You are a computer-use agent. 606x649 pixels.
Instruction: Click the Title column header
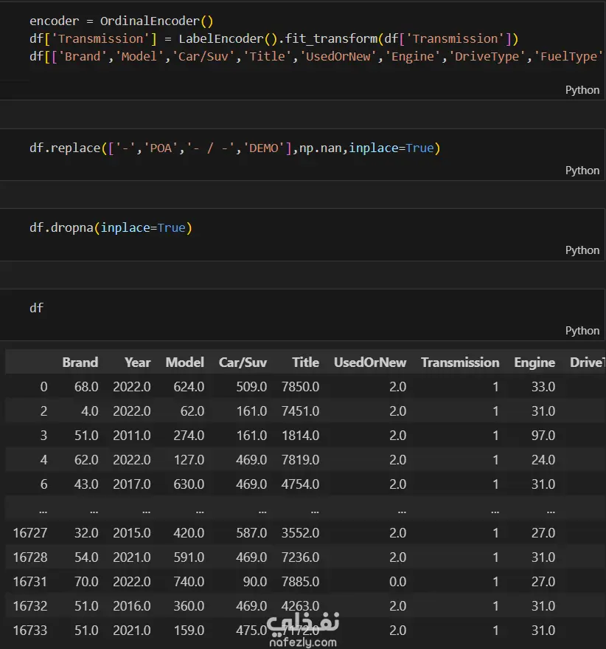pos(305,363)
